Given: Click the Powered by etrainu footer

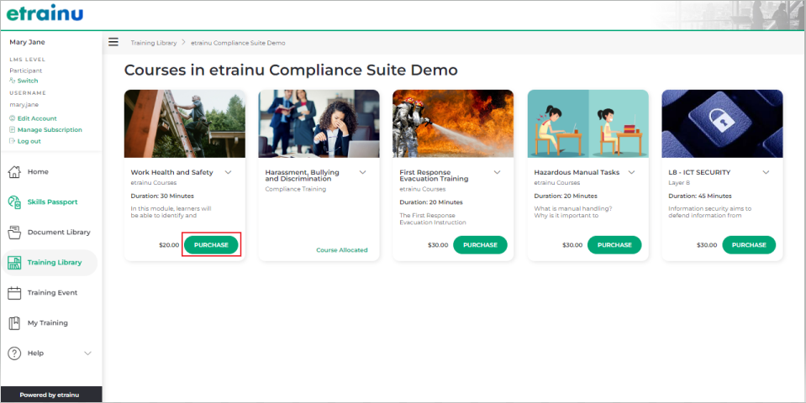Looking at the screenshot, I should click(50, 395).
